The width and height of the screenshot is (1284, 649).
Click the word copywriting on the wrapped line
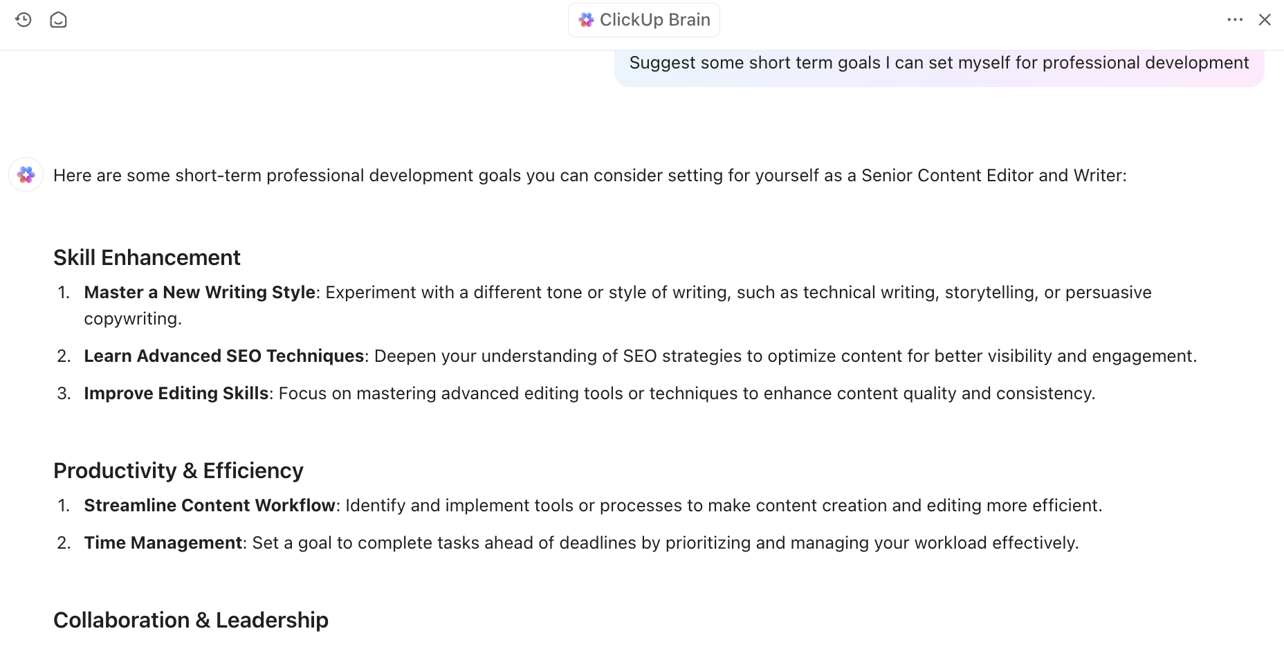pyautogui.click(x=132, y=319)
